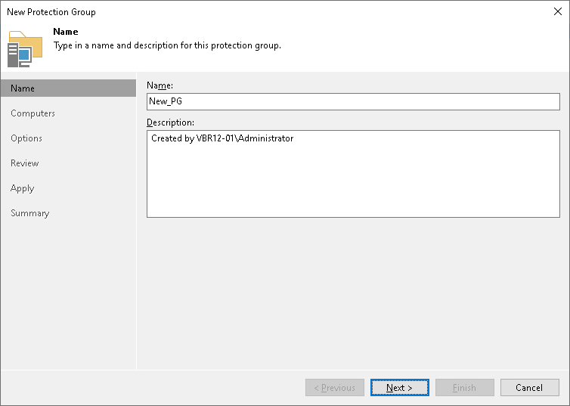Click the Cancel button
This screenshot has height=406, width=570.
point(529,387)
